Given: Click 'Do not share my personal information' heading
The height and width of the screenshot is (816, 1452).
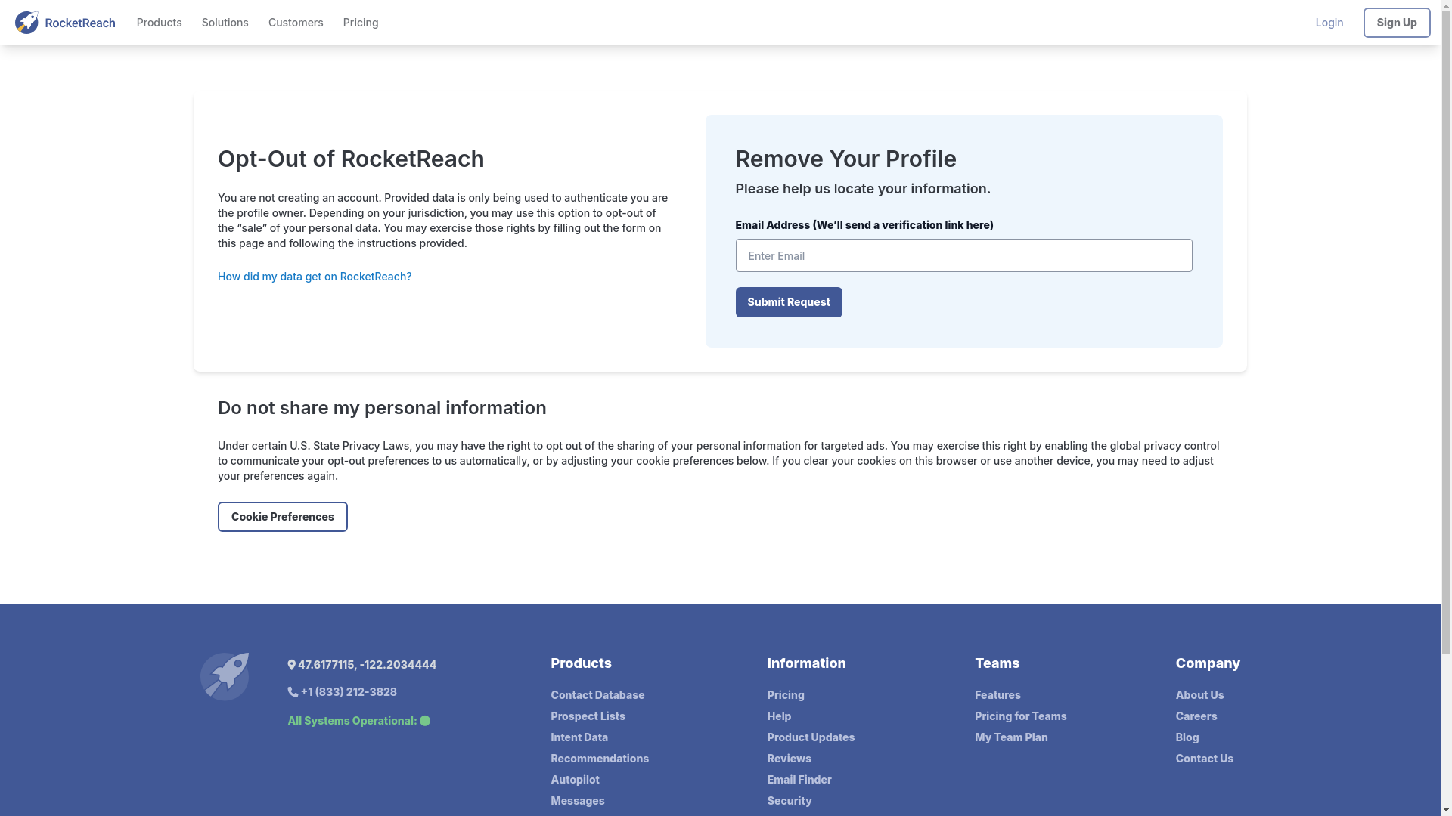Looking at the screenshot, I should 382,408.
